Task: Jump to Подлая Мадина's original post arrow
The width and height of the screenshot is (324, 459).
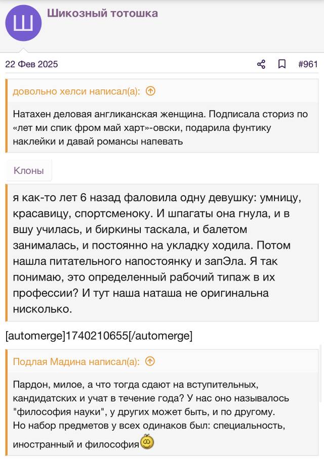Action: coord(150,362)
